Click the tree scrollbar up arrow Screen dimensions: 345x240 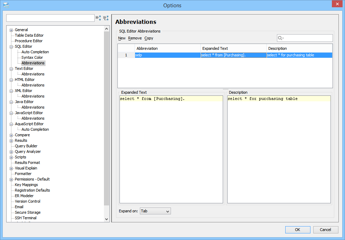pos(106,29)
